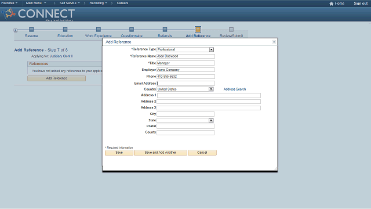The width and height of the screenshot is (371, 209).
Task: Close the Add Reference dialog with X
Action: point(274,42)
